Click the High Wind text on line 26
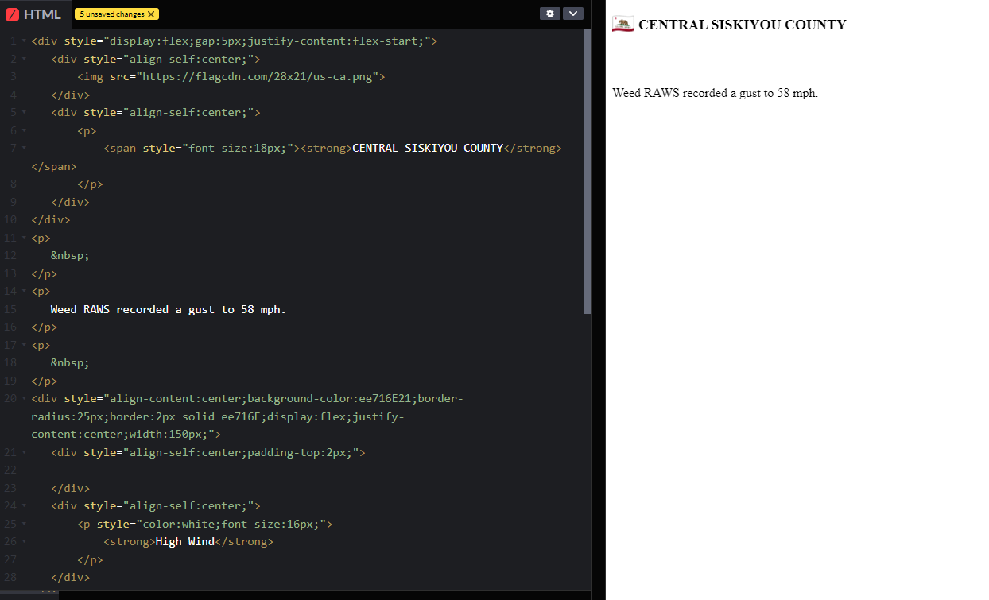The image size is (989, 600). (185, 542)
